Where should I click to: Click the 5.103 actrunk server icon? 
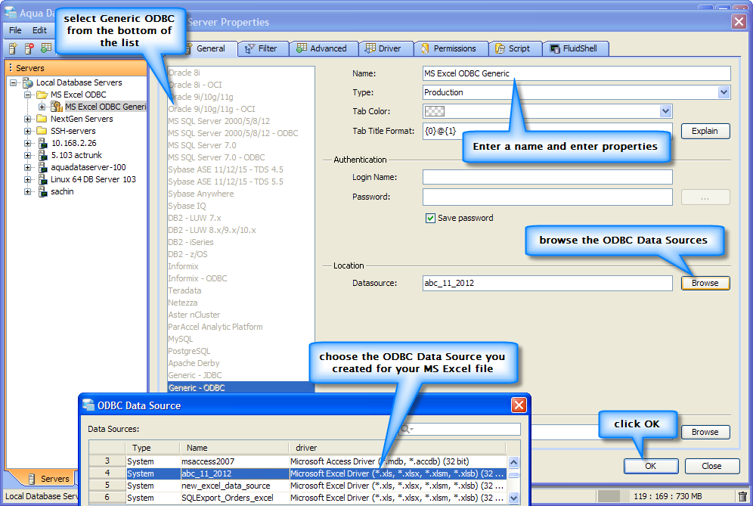tap(43, 155)
